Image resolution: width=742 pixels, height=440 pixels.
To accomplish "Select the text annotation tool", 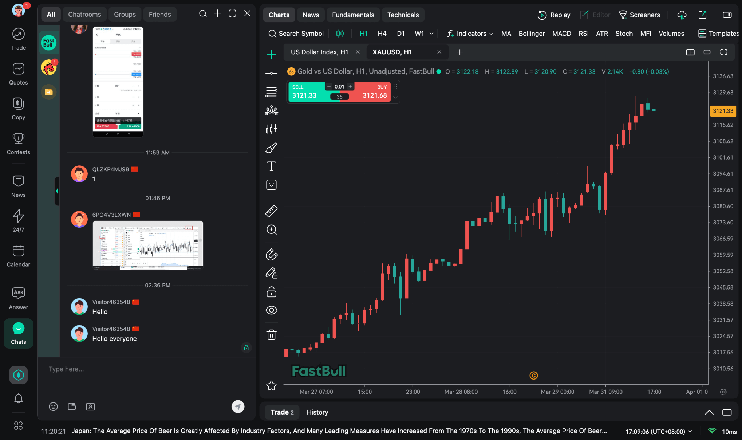I will 271,166.
